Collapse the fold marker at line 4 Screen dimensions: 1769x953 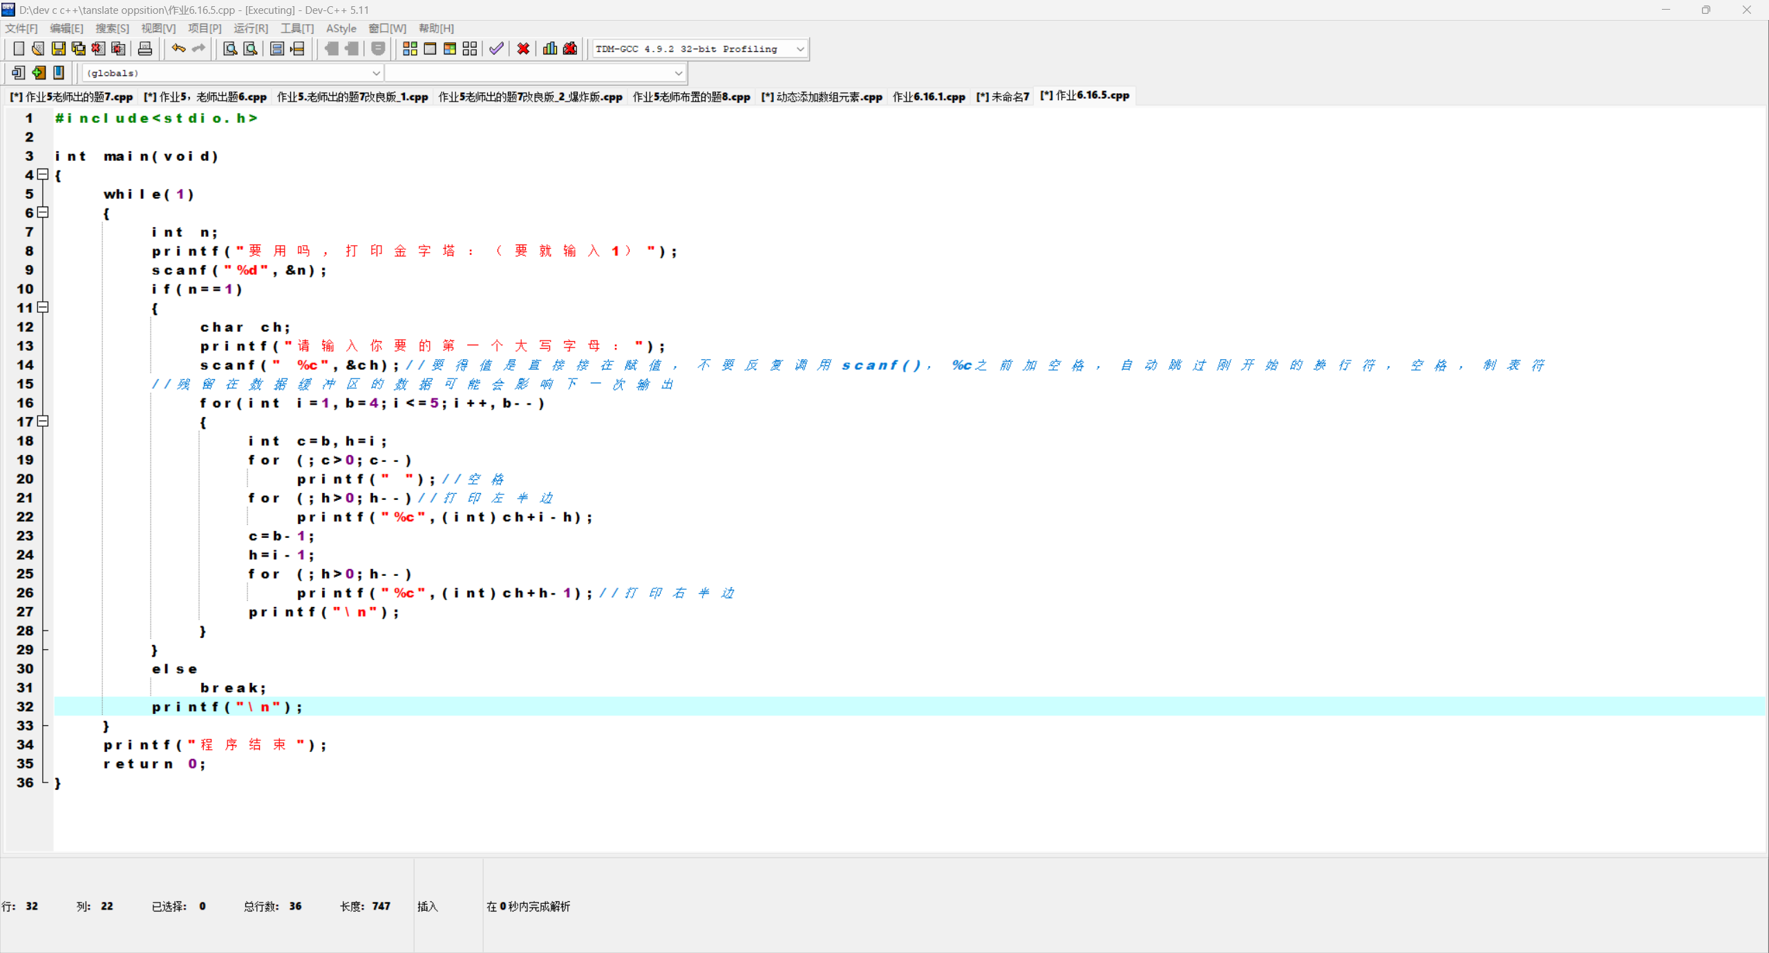[43, 175]
